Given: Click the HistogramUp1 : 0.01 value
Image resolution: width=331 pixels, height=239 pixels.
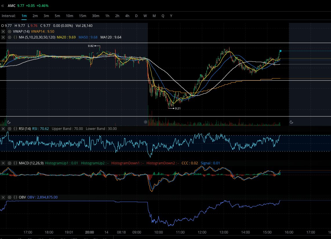Looking at the screenshot, I should pyautogui.click(x=61, y=163).
